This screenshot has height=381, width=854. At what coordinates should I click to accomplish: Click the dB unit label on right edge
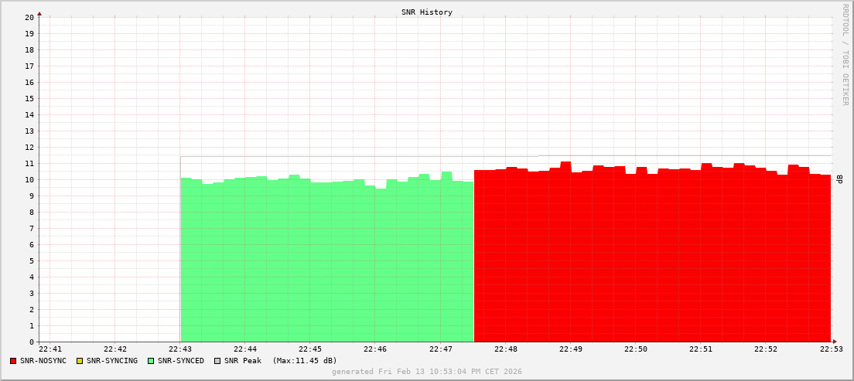point(839,179)
